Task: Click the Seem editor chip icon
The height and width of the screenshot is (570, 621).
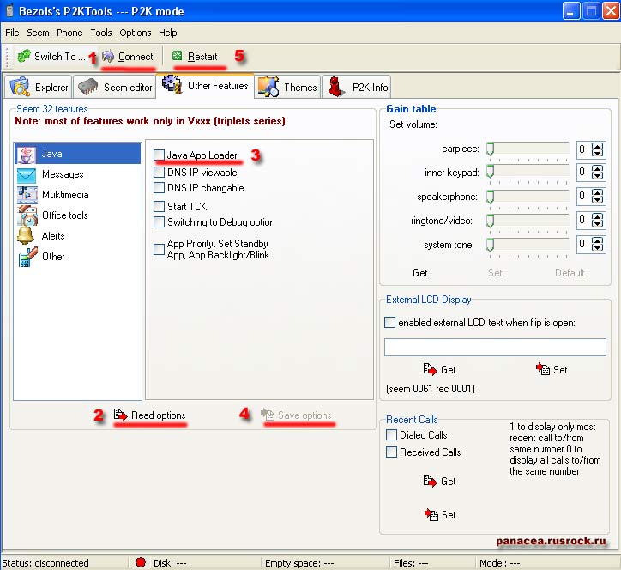Action: 88,87
